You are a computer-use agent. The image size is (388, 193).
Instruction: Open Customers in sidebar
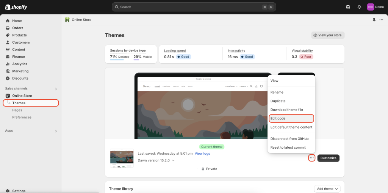pos(21,42)
